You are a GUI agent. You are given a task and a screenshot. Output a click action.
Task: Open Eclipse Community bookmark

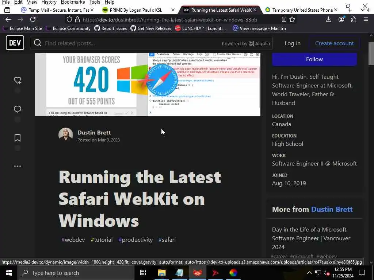tap(68, 28)
